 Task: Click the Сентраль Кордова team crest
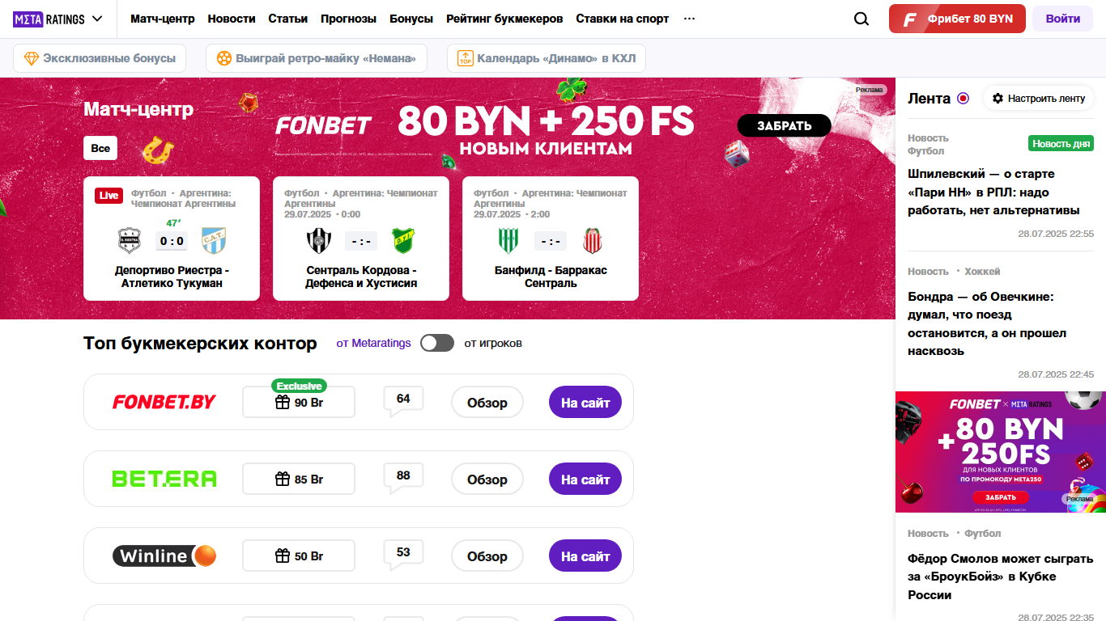[319, 241]
